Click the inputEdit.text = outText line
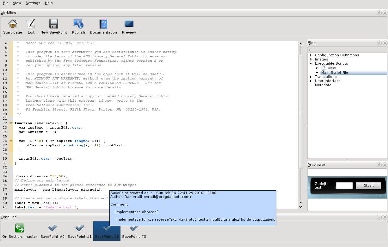388x247 pixels. pyautogui.click(x=46, y=158)
